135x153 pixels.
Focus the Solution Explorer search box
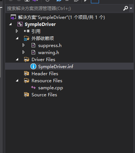(x=64, y=9)
